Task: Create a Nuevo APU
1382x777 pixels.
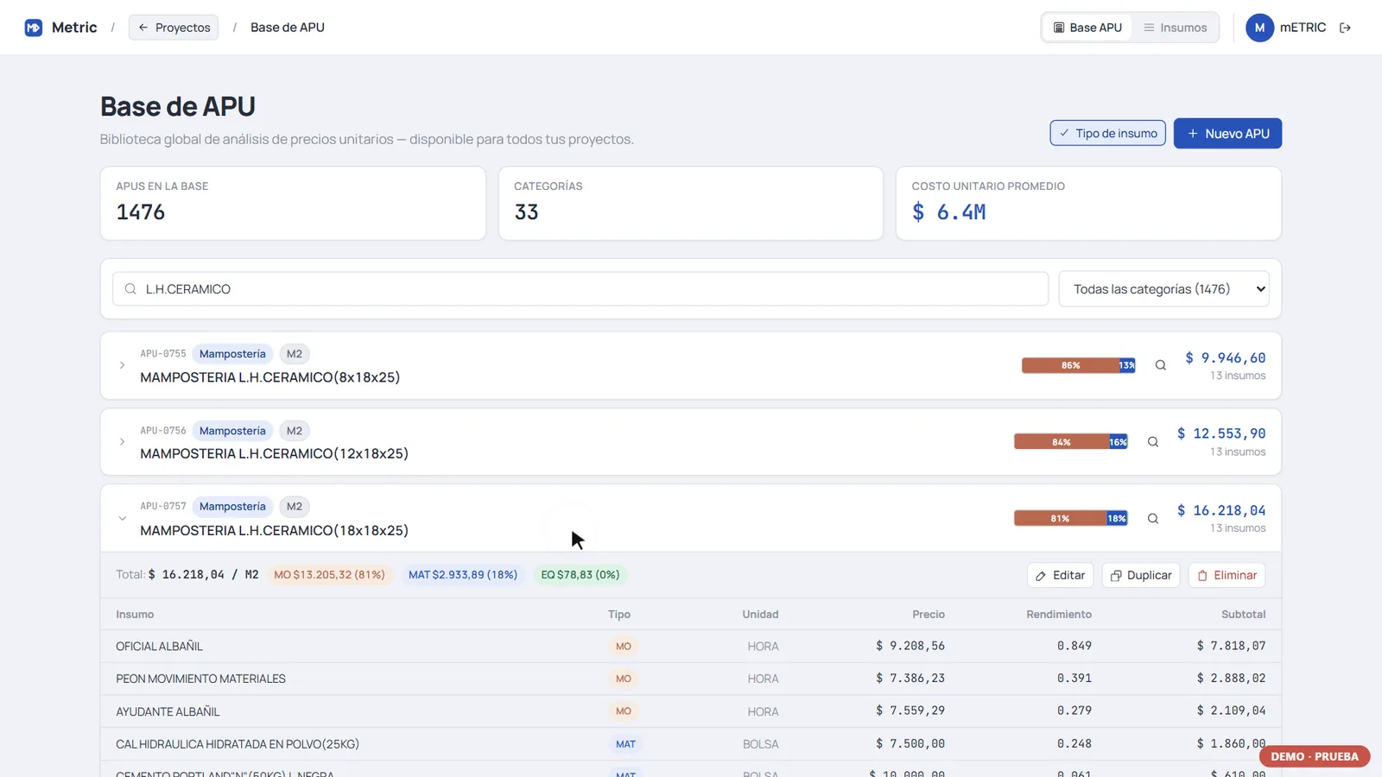Action: click(x=1227, y=133)
